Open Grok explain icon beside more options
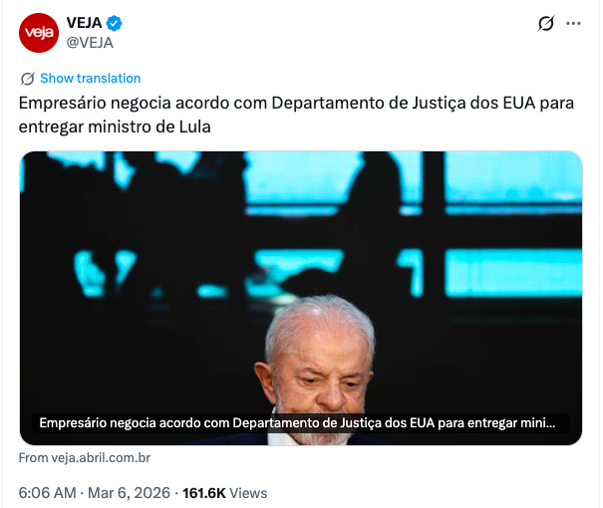Viewport: 603px width, 508px height. coord(546,24)
